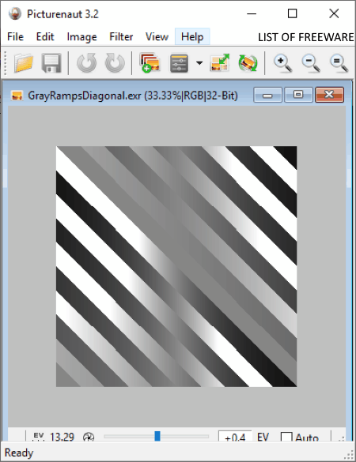Click the Open file folder icon

click(x=23, y=62)
